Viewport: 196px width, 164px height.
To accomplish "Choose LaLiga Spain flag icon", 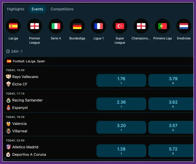I will coord(13,26).
